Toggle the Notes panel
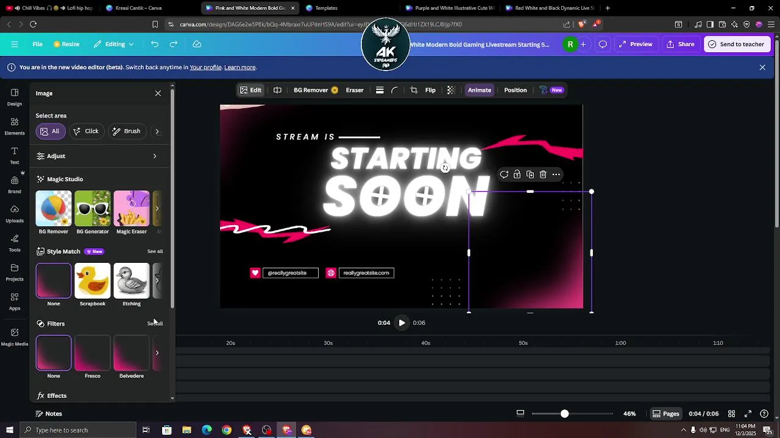The height and width of the screenshot is (438, 780). 49,414
